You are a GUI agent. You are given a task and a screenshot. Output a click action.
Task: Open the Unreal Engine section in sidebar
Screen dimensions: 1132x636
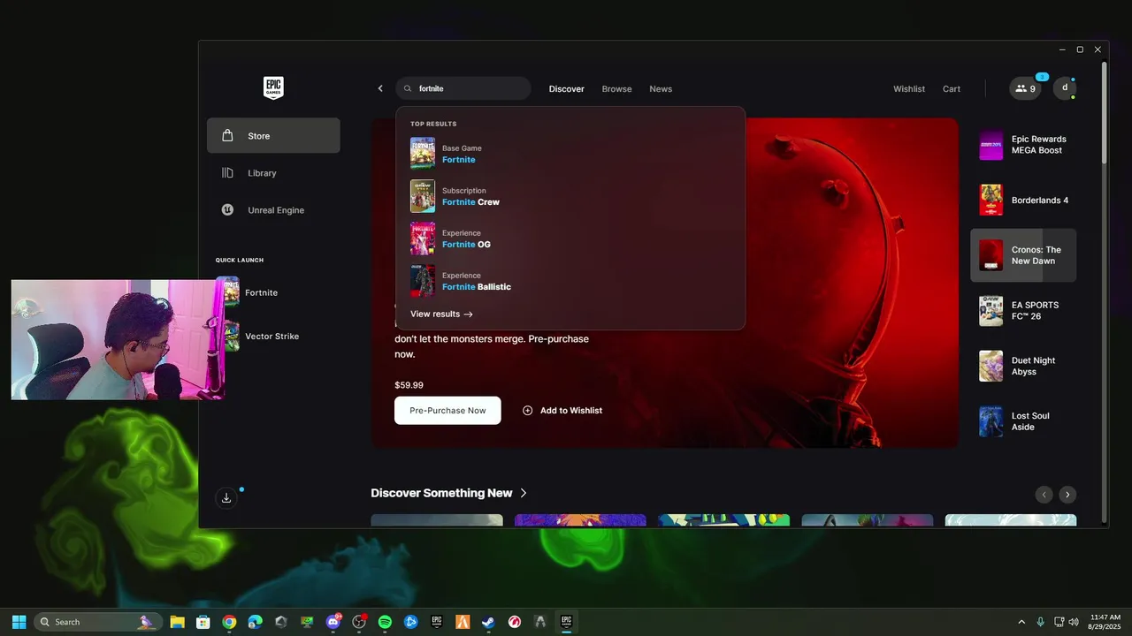click(x=273, y=210)
